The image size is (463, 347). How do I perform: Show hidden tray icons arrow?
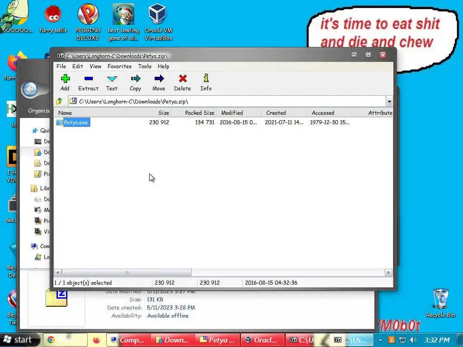pyautogui.click(x=380, y=340)
